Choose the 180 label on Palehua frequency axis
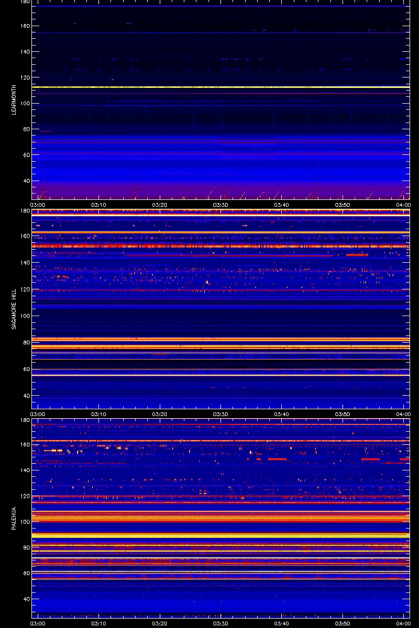Viewport: 419px width, 628px height. [24, 420]
